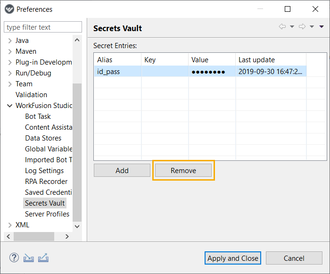Click the tree scroll left arrow
Screen dimensions: 330x274
pyautogui.click(x=8, y=237)
